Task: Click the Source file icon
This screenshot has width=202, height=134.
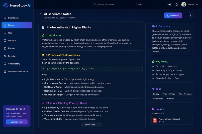Action: tap(153, 109)
